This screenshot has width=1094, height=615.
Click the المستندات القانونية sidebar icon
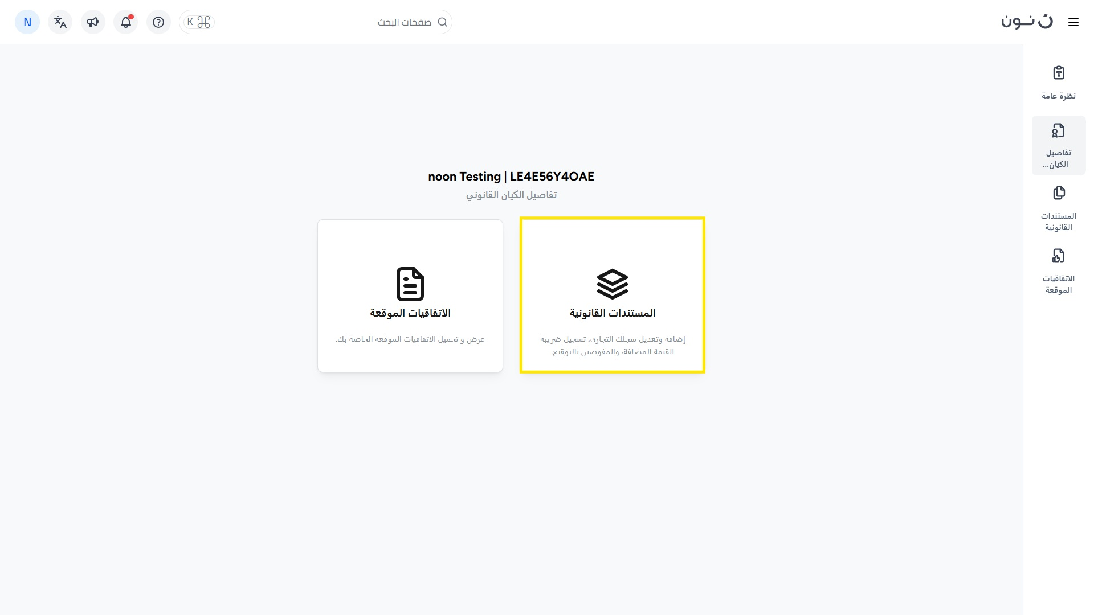point(1059,194)
